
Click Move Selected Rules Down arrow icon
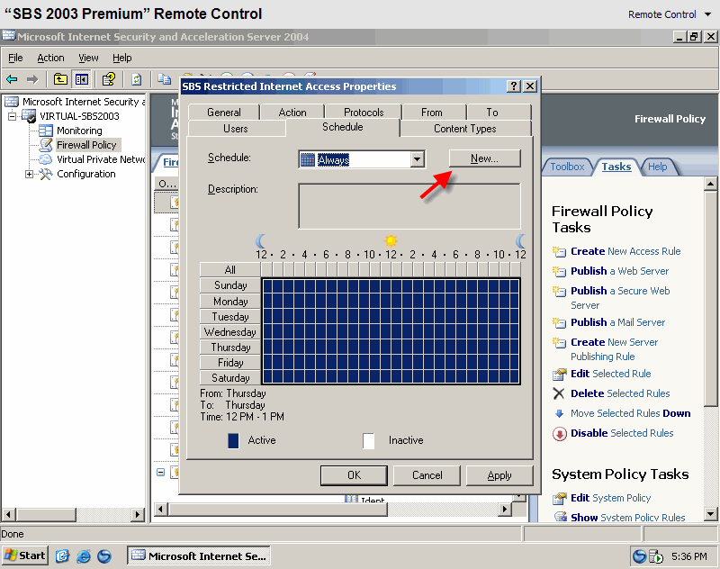point(559,413)
